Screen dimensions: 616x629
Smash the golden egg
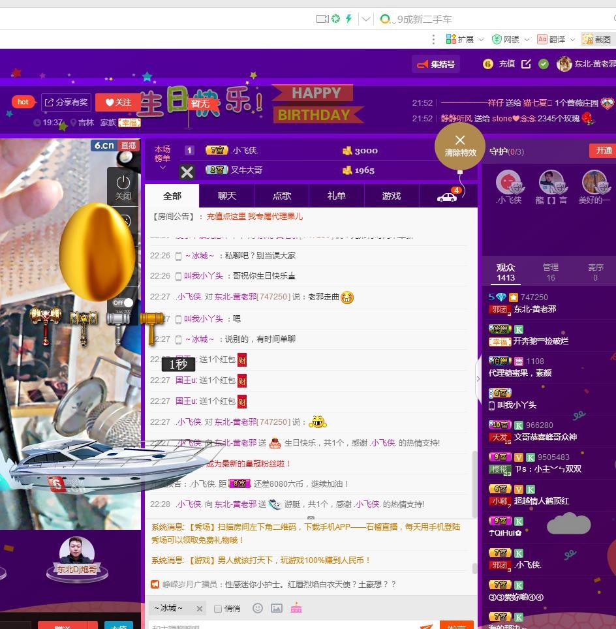pyautogui.click(x=97, y=252)
